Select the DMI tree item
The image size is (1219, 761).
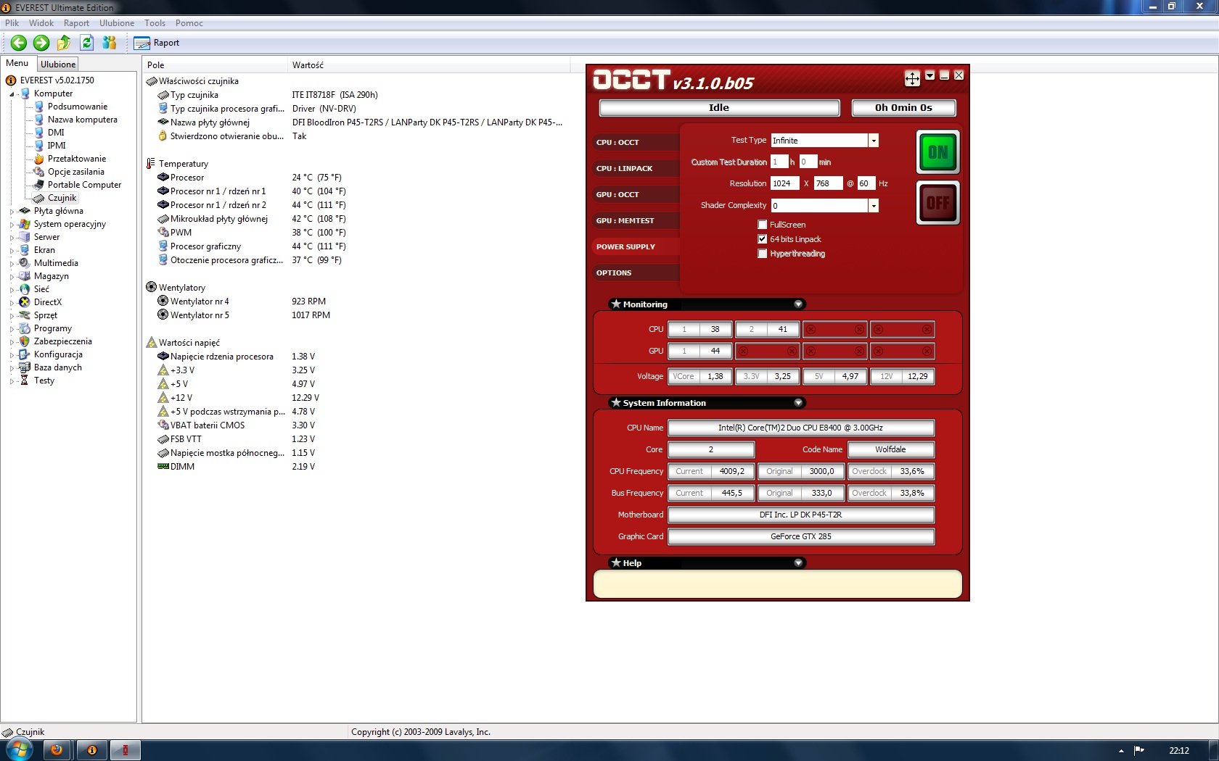click(56, 133)
